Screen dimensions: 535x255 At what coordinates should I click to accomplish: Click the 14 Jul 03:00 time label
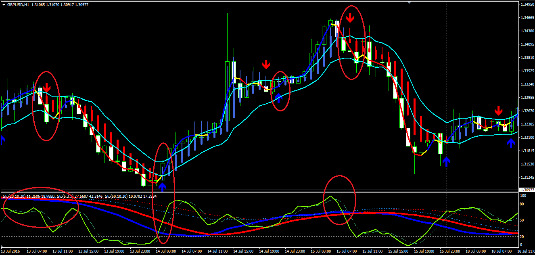point(166,251)
